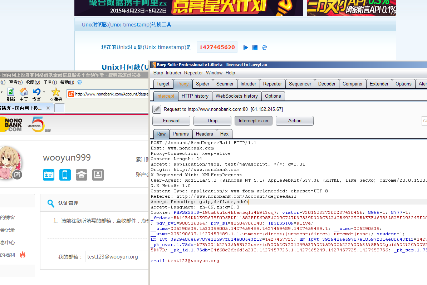This screenshot has height=285, width=427.
Task: Switch to the Decoder tab
Action: [x=327, y=84]
